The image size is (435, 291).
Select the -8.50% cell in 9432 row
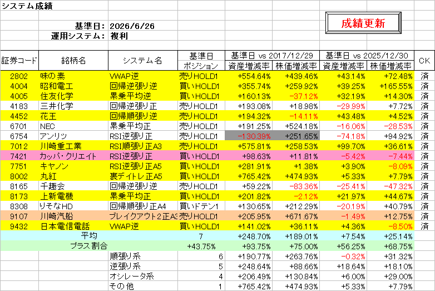pyautogui.click(x=390, y=226)
